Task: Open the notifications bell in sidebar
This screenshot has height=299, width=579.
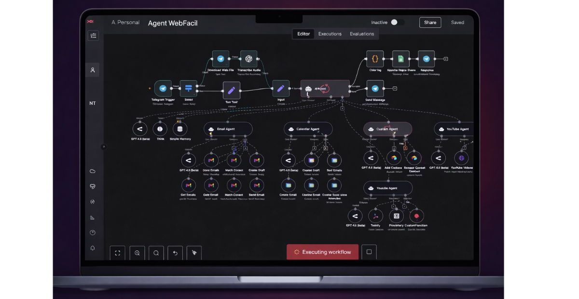Action: point(93,248)
